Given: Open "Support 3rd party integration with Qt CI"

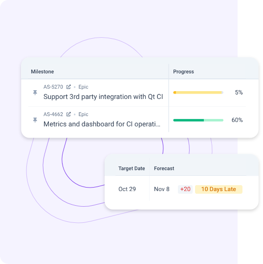Looking at the screenshot, I should [103, 97].
